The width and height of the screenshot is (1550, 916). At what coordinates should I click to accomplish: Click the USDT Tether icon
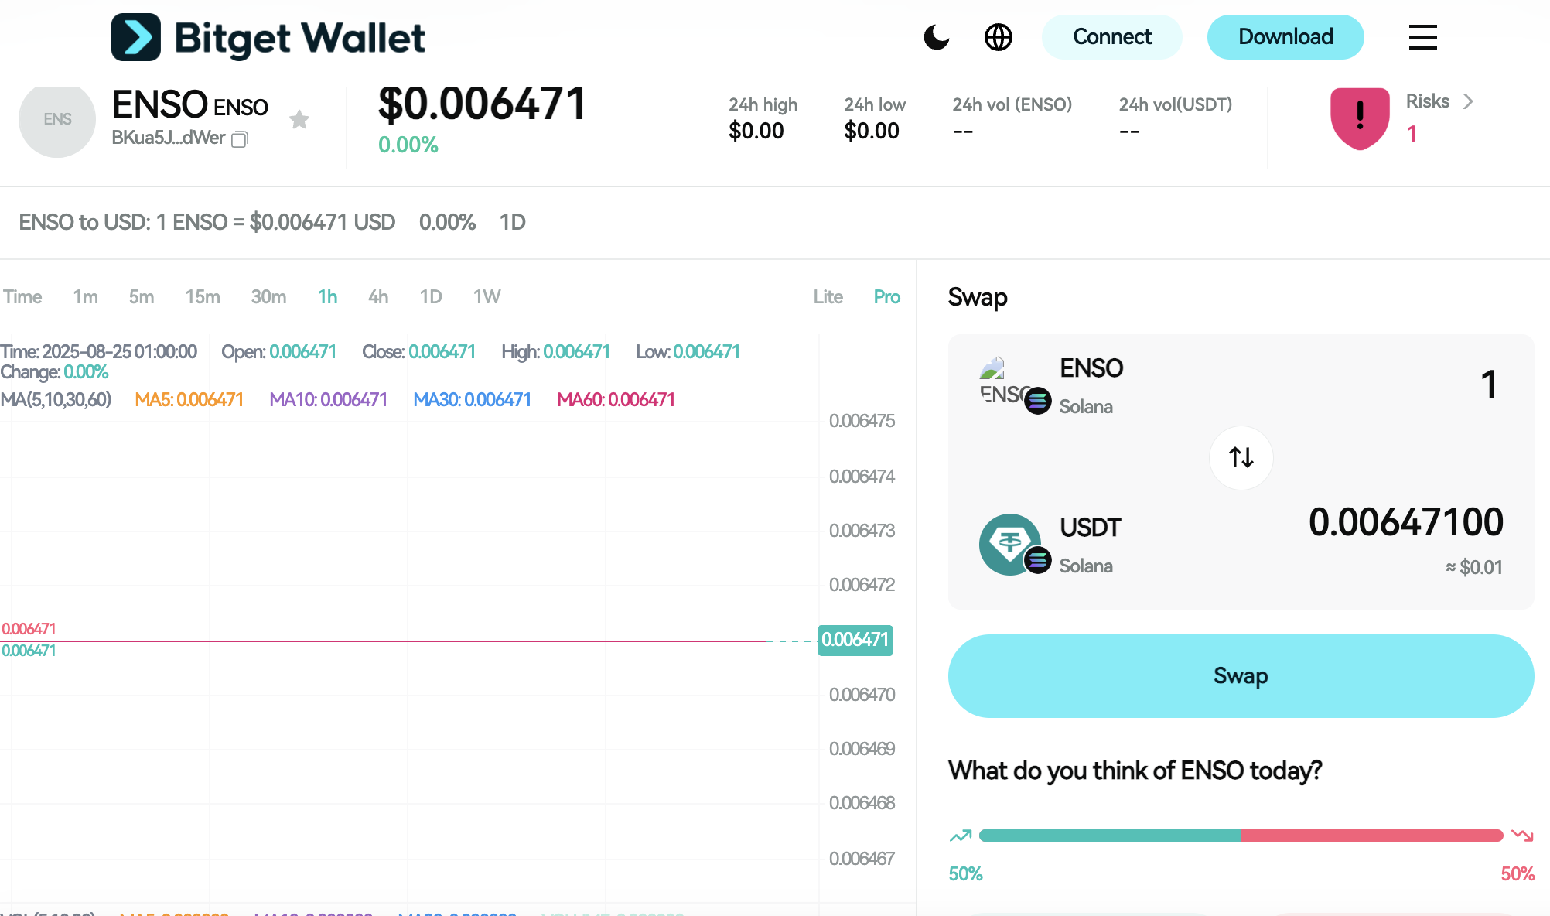coord(1012,545)
